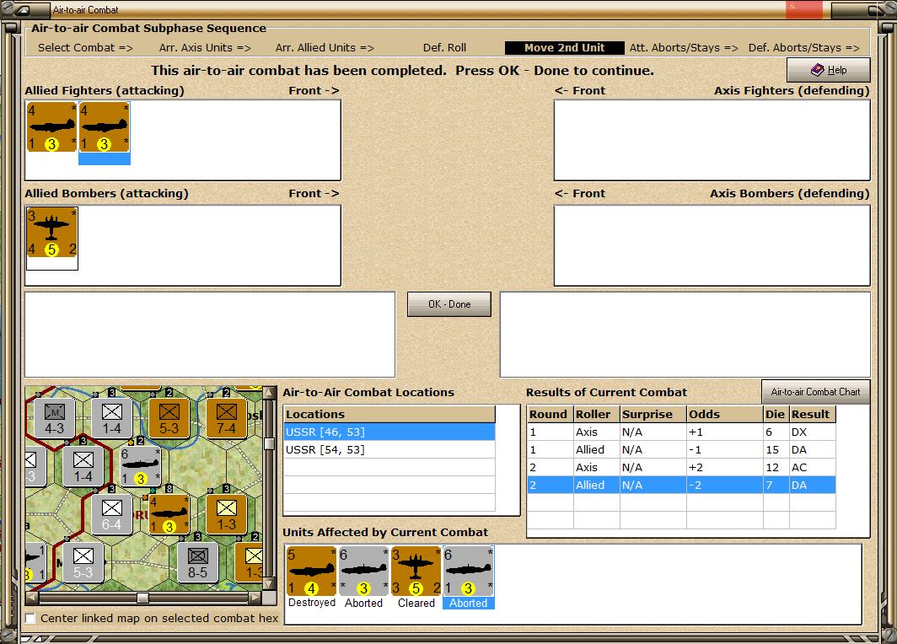Click the 5-3 orange infantry counter on map
Screen dimensions: 897x644
pos(169,418)
